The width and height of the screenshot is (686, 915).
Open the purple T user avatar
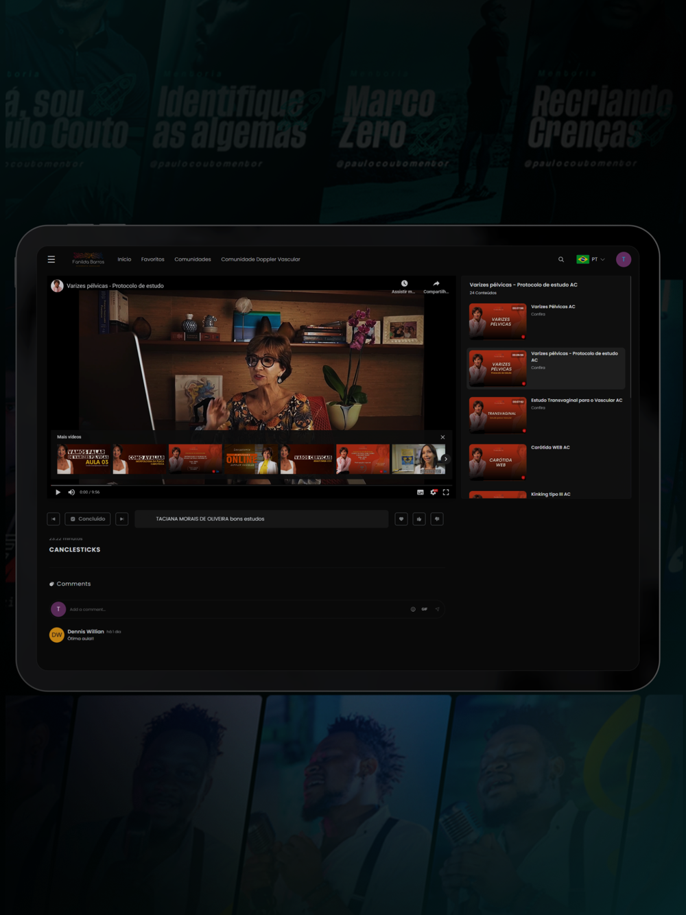point(624,259)
